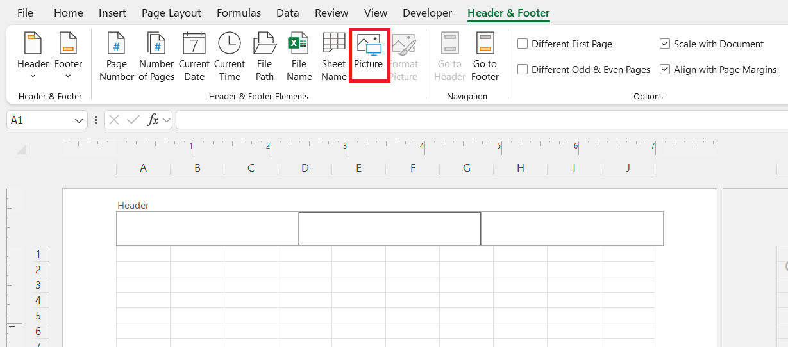Select column H header
The height and width of the screenshot is (347, 788).
521,168
